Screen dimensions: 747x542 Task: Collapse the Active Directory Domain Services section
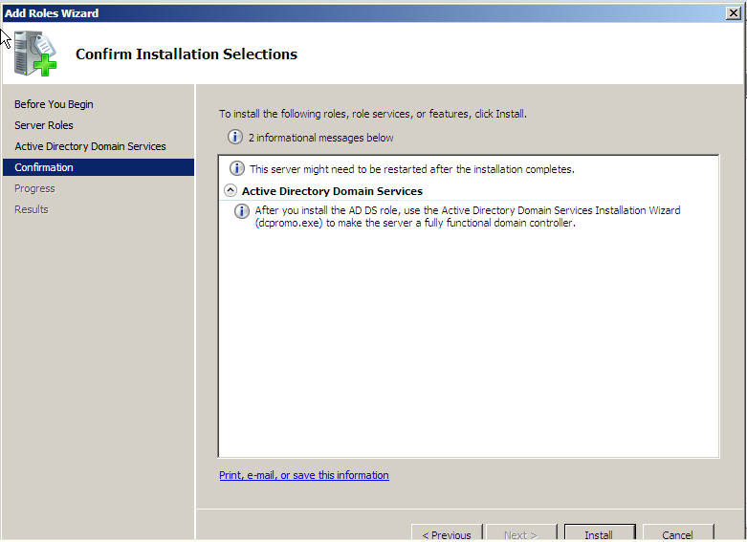click(x=231, y=190)
